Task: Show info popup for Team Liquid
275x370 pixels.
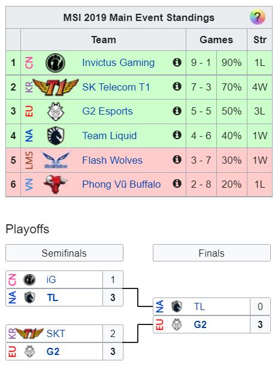Action: point(177,135)
